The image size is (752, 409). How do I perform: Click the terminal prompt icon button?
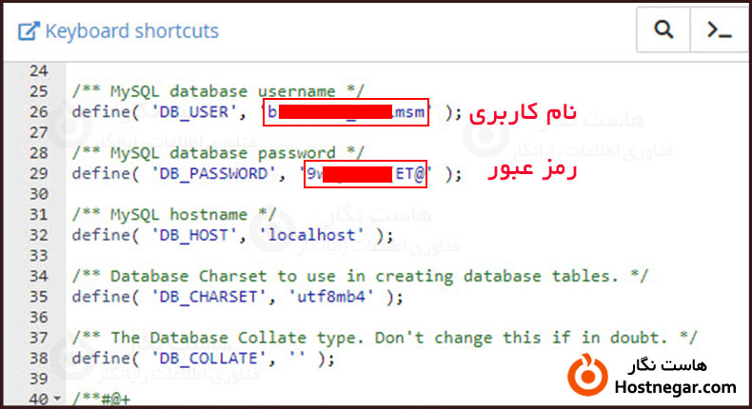718,30
